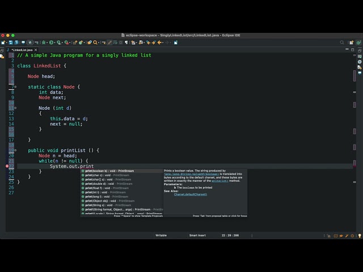Click the Previous Annotation icon
Viewport: 363px width, 272px height.
141,42
